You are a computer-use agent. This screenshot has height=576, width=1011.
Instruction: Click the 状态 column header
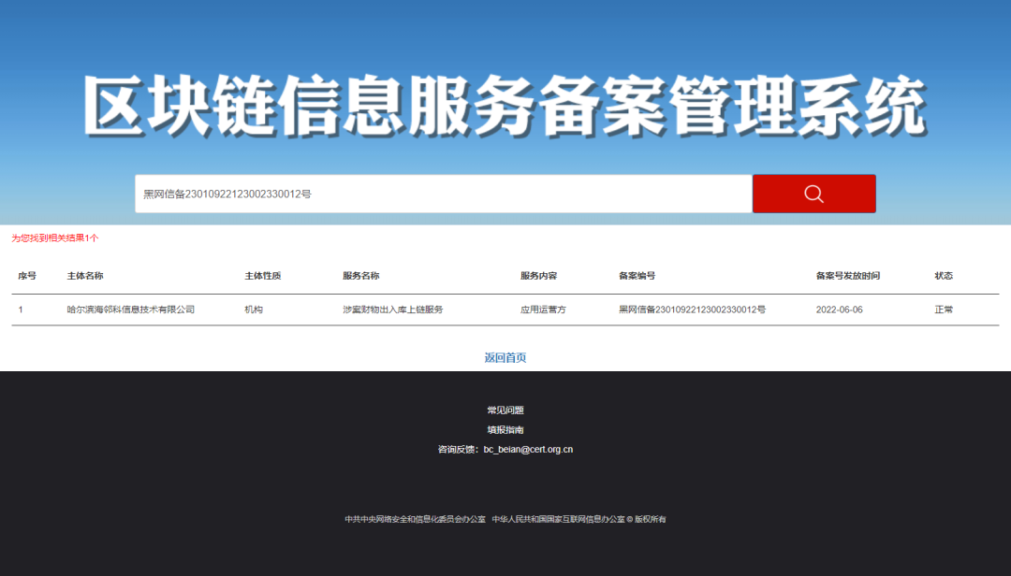pos(943,276)
